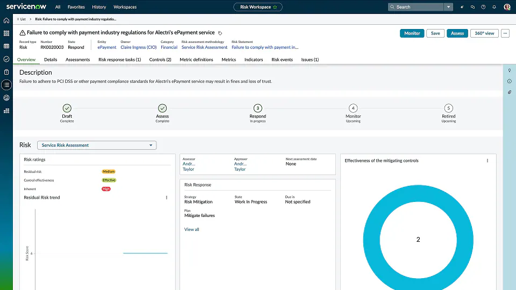Click the warning triangle record icon
Screen dimensions: 516x290
point(23,33)
